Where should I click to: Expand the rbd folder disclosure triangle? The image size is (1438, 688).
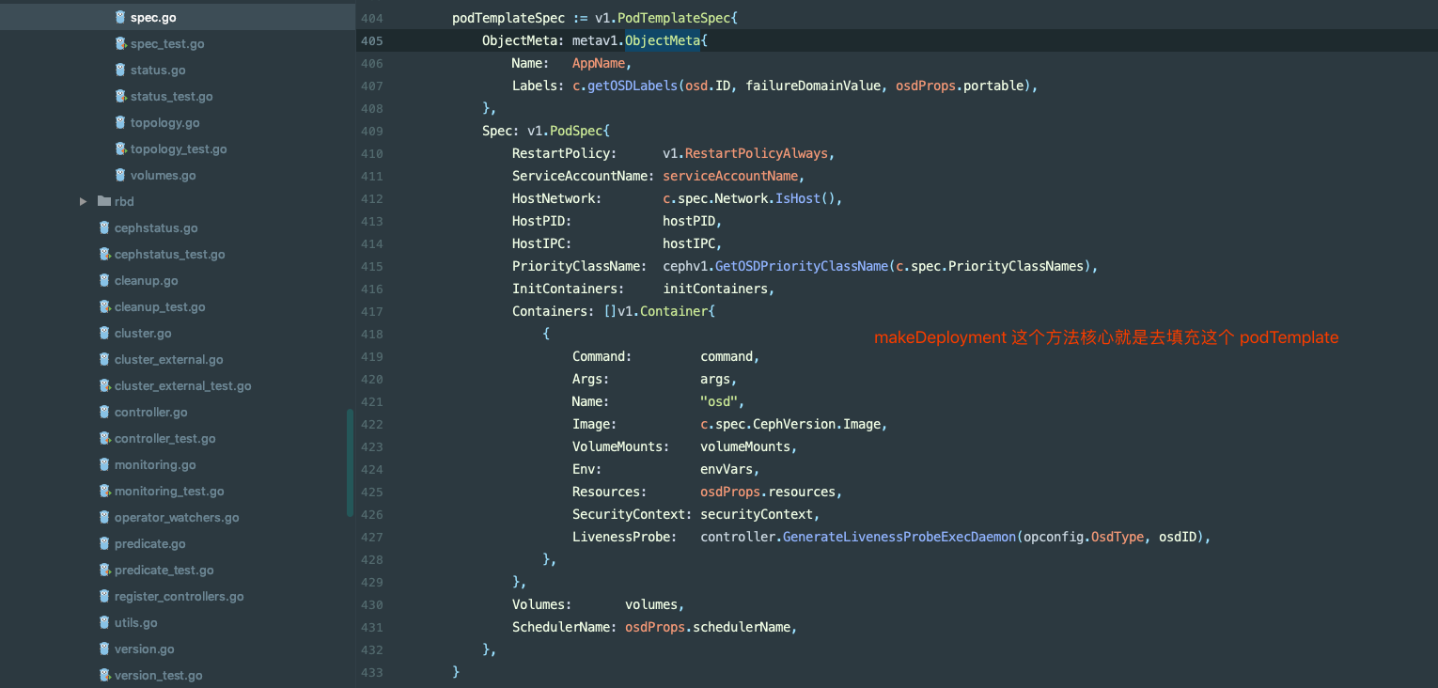coord(84,202)
